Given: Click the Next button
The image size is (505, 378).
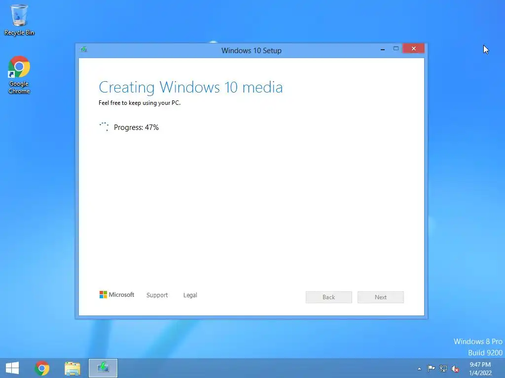Looking at the screenshot, I should click(x=381, y=297).
